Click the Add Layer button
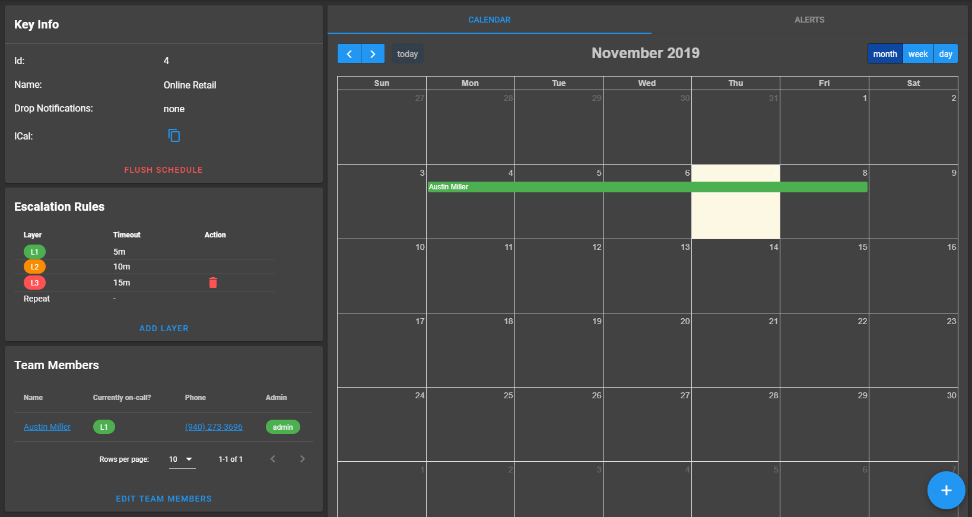Image resolution: width=972 pixels, height=517 pixels. coord(164,328)
